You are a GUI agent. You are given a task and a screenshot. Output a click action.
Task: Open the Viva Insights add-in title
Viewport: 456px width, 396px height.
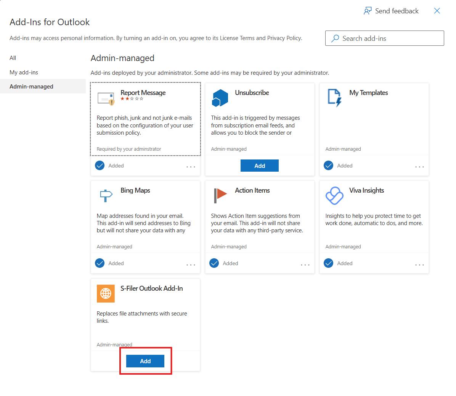tap(366, 190)
